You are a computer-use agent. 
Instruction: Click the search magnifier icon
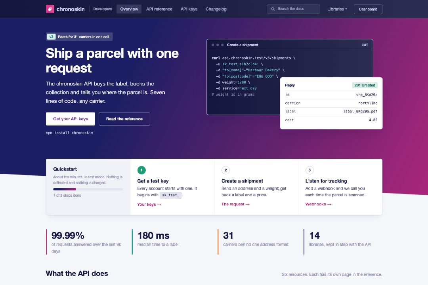[x=273, y=9]
